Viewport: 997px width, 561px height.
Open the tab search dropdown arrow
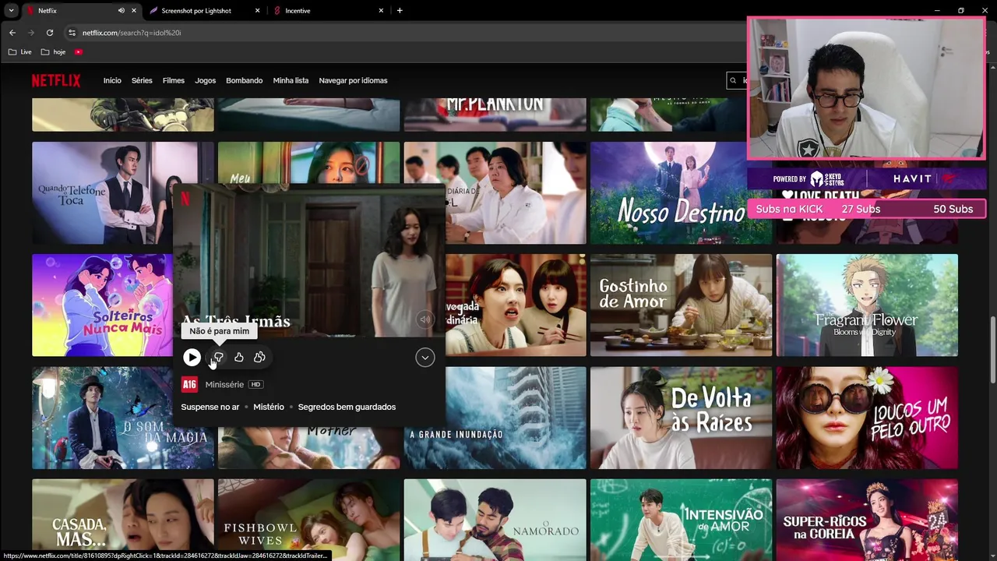click(11, 11)
